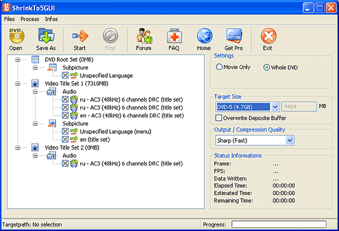Collapse the root Subpicture node

35,68
